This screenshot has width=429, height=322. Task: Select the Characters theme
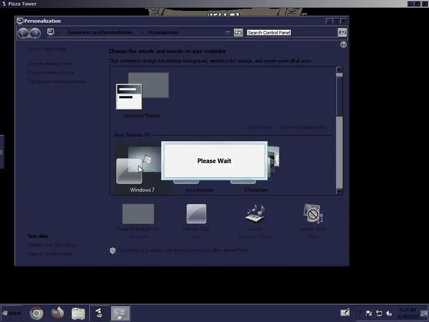pyautogui.click(x=256, y=190)
